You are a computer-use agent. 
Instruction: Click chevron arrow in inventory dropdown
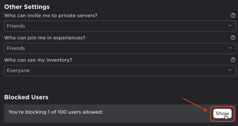coord(230,70)
